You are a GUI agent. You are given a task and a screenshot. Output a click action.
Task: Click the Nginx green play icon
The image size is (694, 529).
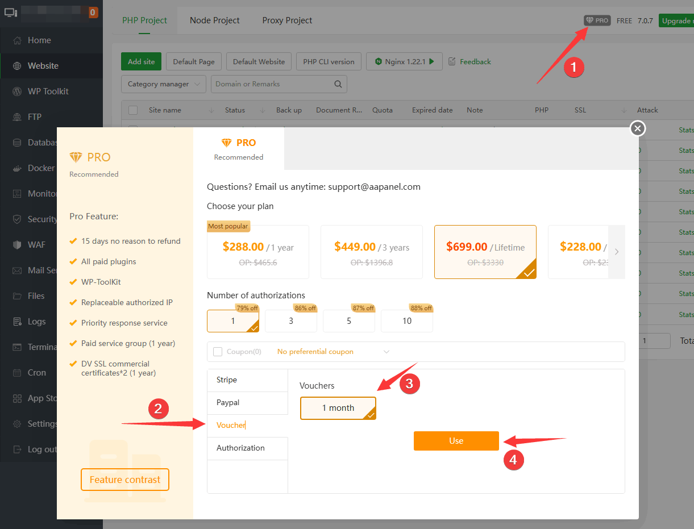[x=432, y=61]
